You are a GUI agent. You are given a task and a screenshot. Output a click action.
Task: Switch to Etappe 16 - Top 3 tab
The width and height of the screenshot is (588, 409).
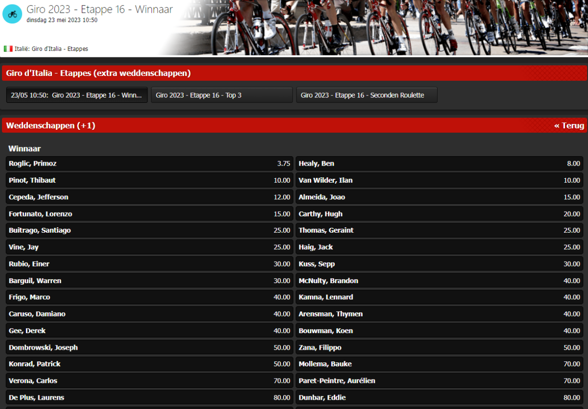pos(221,95)
